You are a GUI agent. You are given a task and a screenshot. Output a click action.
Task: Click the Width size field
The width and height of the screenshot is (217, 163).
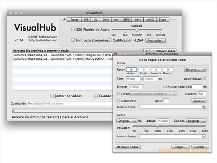(133, 79)
